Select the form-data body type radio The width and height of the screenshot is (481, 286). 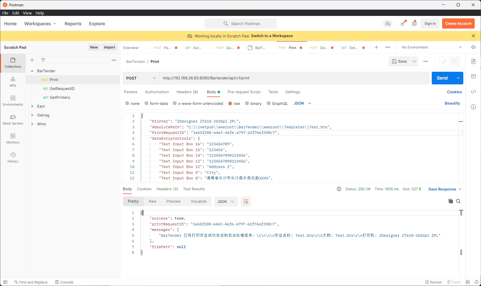tap(147, 103)
